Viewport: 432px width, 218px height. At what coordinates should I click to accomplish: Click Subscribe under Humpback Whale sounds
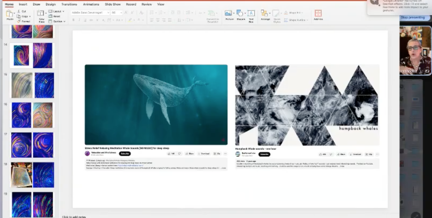(x=264, y=154)
